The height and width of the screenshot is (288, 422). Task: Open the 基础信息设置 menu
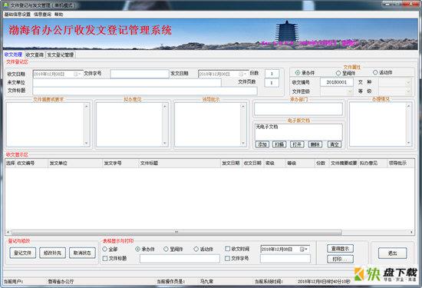click(x=18, y=15)
